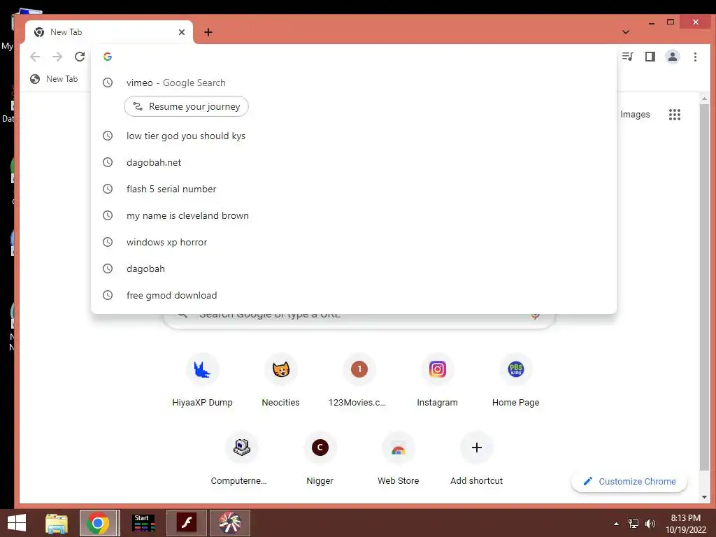
Task: Show hidden system tray icons
Action: [617, 524]
